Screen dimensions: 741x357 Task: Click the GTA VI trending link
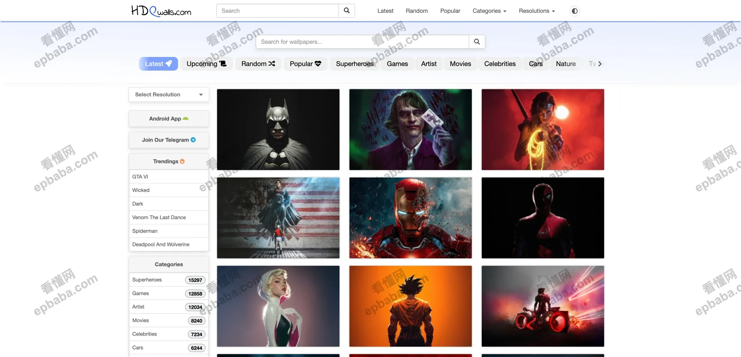(140, 177)
